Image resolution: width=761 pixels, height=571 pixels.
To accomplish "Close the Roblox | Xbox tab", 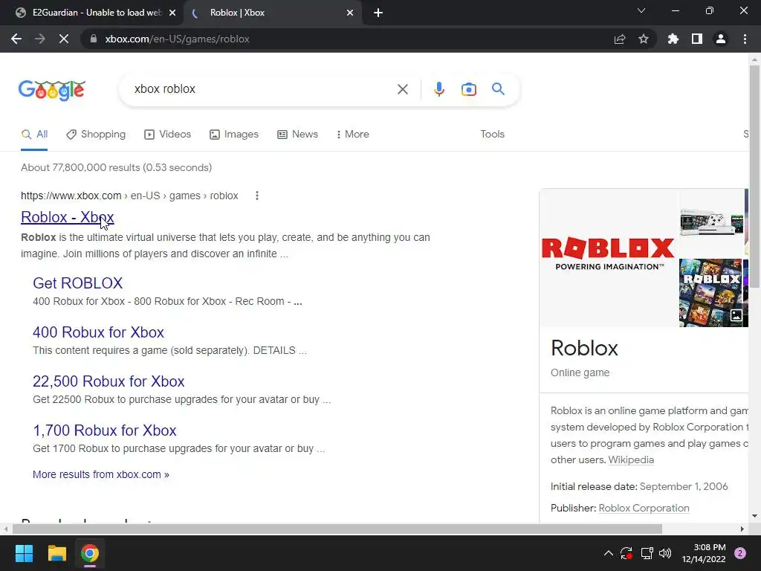I will (350, 13).
